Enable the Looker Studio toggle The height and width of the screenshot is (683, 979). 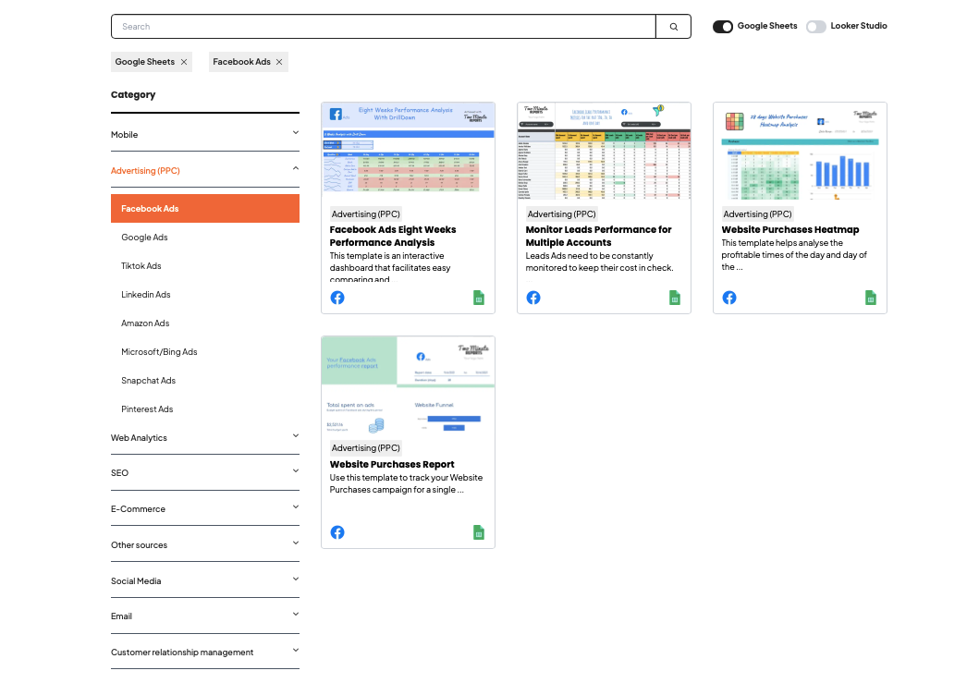816,26
